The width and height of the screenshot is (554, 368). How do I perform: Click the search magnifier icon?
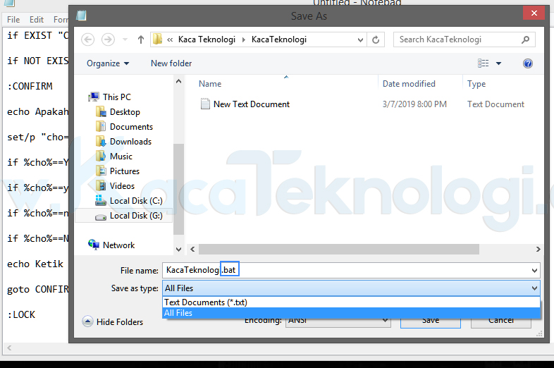click(525, 39)
